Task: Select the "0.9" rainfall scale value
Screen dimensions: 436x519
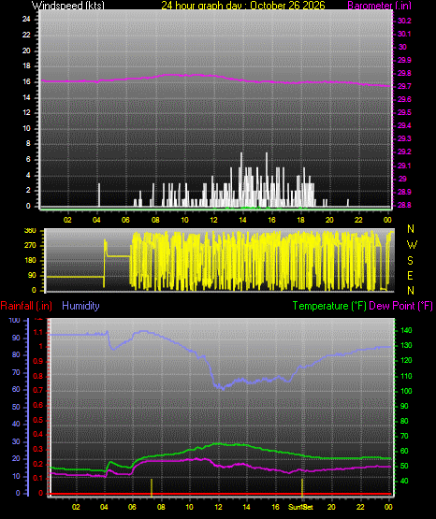Action: click(x=38, y=361)
